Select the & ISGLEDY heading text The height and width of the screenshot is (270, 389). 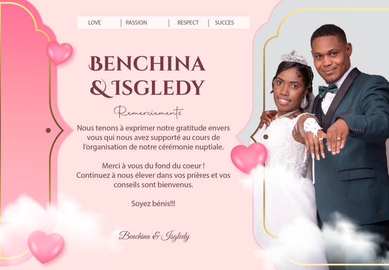(147, 88)
